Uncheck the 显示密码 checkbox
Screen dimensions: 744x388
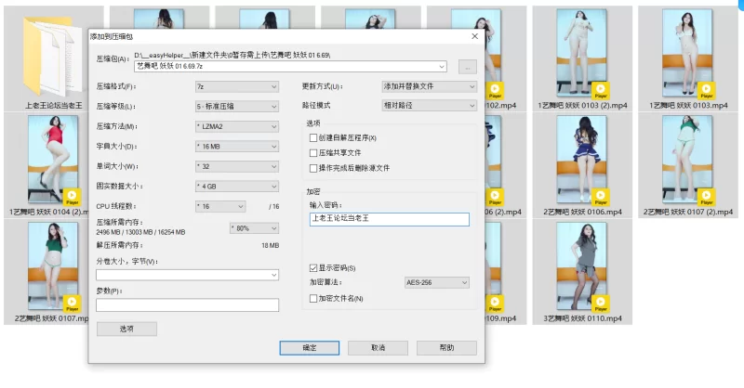click(313, 268)
